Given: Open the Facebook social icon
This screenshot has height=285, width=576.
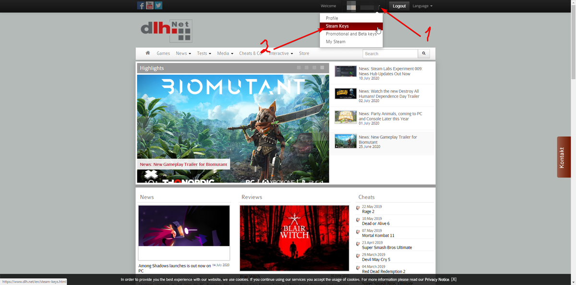Looking at the screenshot, I should click(x=141, y=6).
